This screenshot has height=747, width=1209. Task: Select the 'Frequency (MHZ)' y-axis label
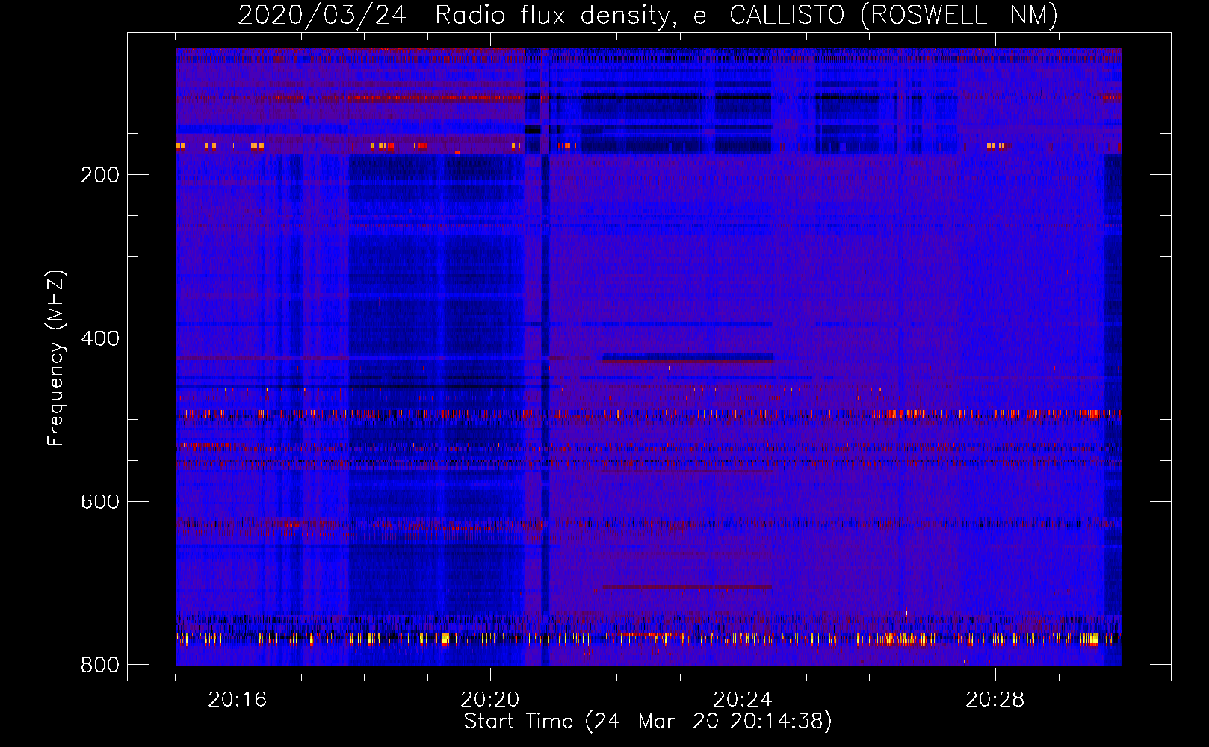[56, 358]
